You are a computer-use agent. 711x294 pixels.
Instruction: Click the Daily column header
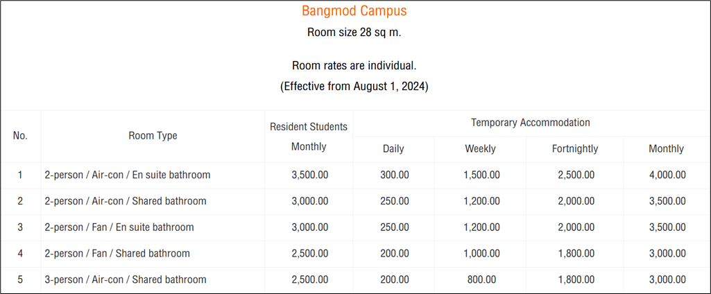(x=393, y=149)
